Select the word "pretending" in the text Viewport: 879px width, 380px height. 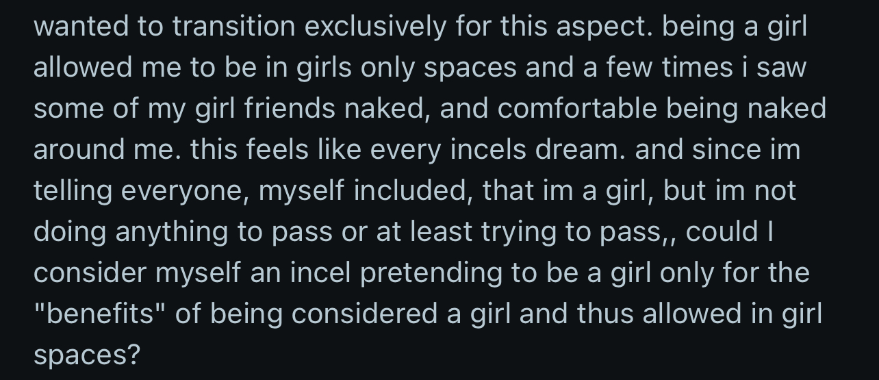click(433, 273)
